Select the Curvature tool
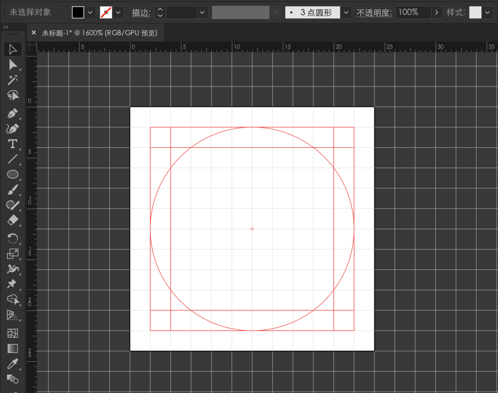The height and width of the screenshot is (393, 498). [x=13, y=129]
